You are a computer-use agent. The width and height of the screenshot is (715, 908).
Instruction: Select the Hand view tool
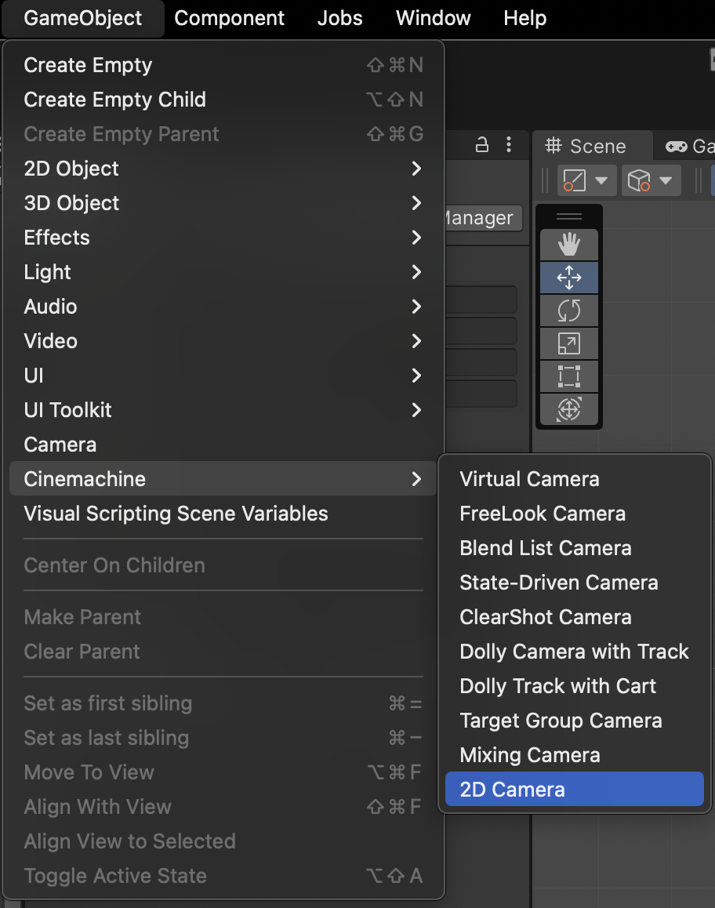tap(568, 245)
